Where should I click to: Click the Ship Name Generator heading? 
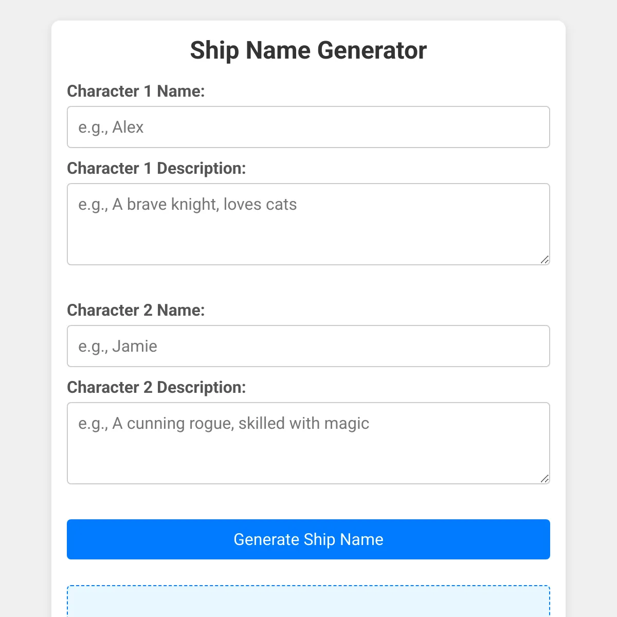(308, 50)
